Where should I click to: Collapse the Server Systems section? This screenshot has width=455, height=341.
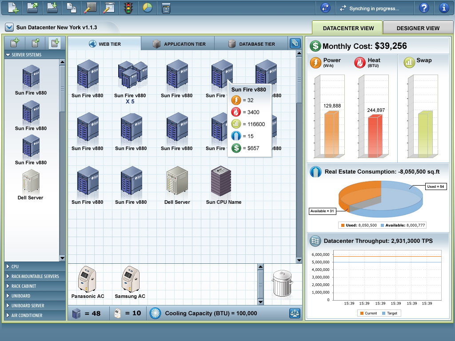coord(35,55)
